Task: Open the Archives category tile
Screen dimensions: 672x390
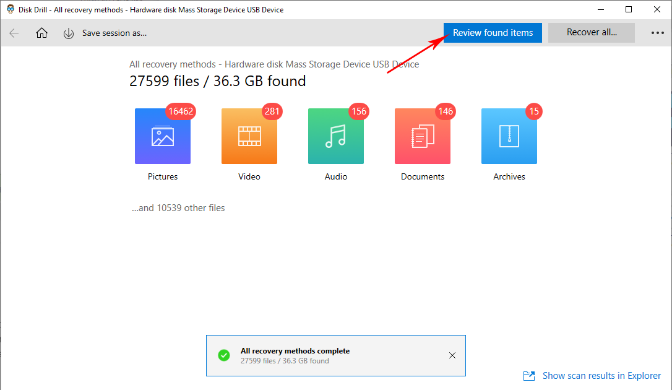Action: point(509,136)
